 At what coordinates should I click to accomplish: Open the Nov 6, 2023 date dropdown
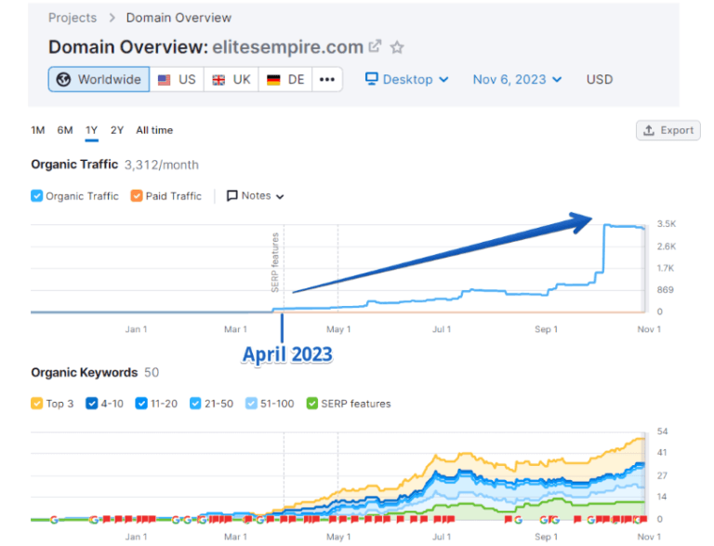pos(517,79)
